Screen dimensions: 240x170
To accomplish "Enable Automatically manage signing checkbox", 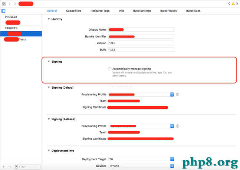I will pyautogui.click(x=110, y=69).
